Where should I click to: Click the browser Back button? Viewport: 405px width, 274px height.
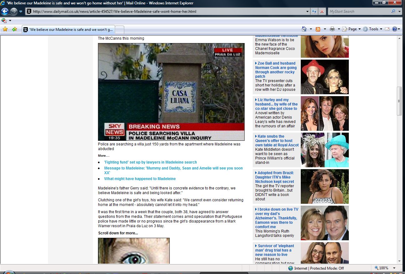point(5,12)
